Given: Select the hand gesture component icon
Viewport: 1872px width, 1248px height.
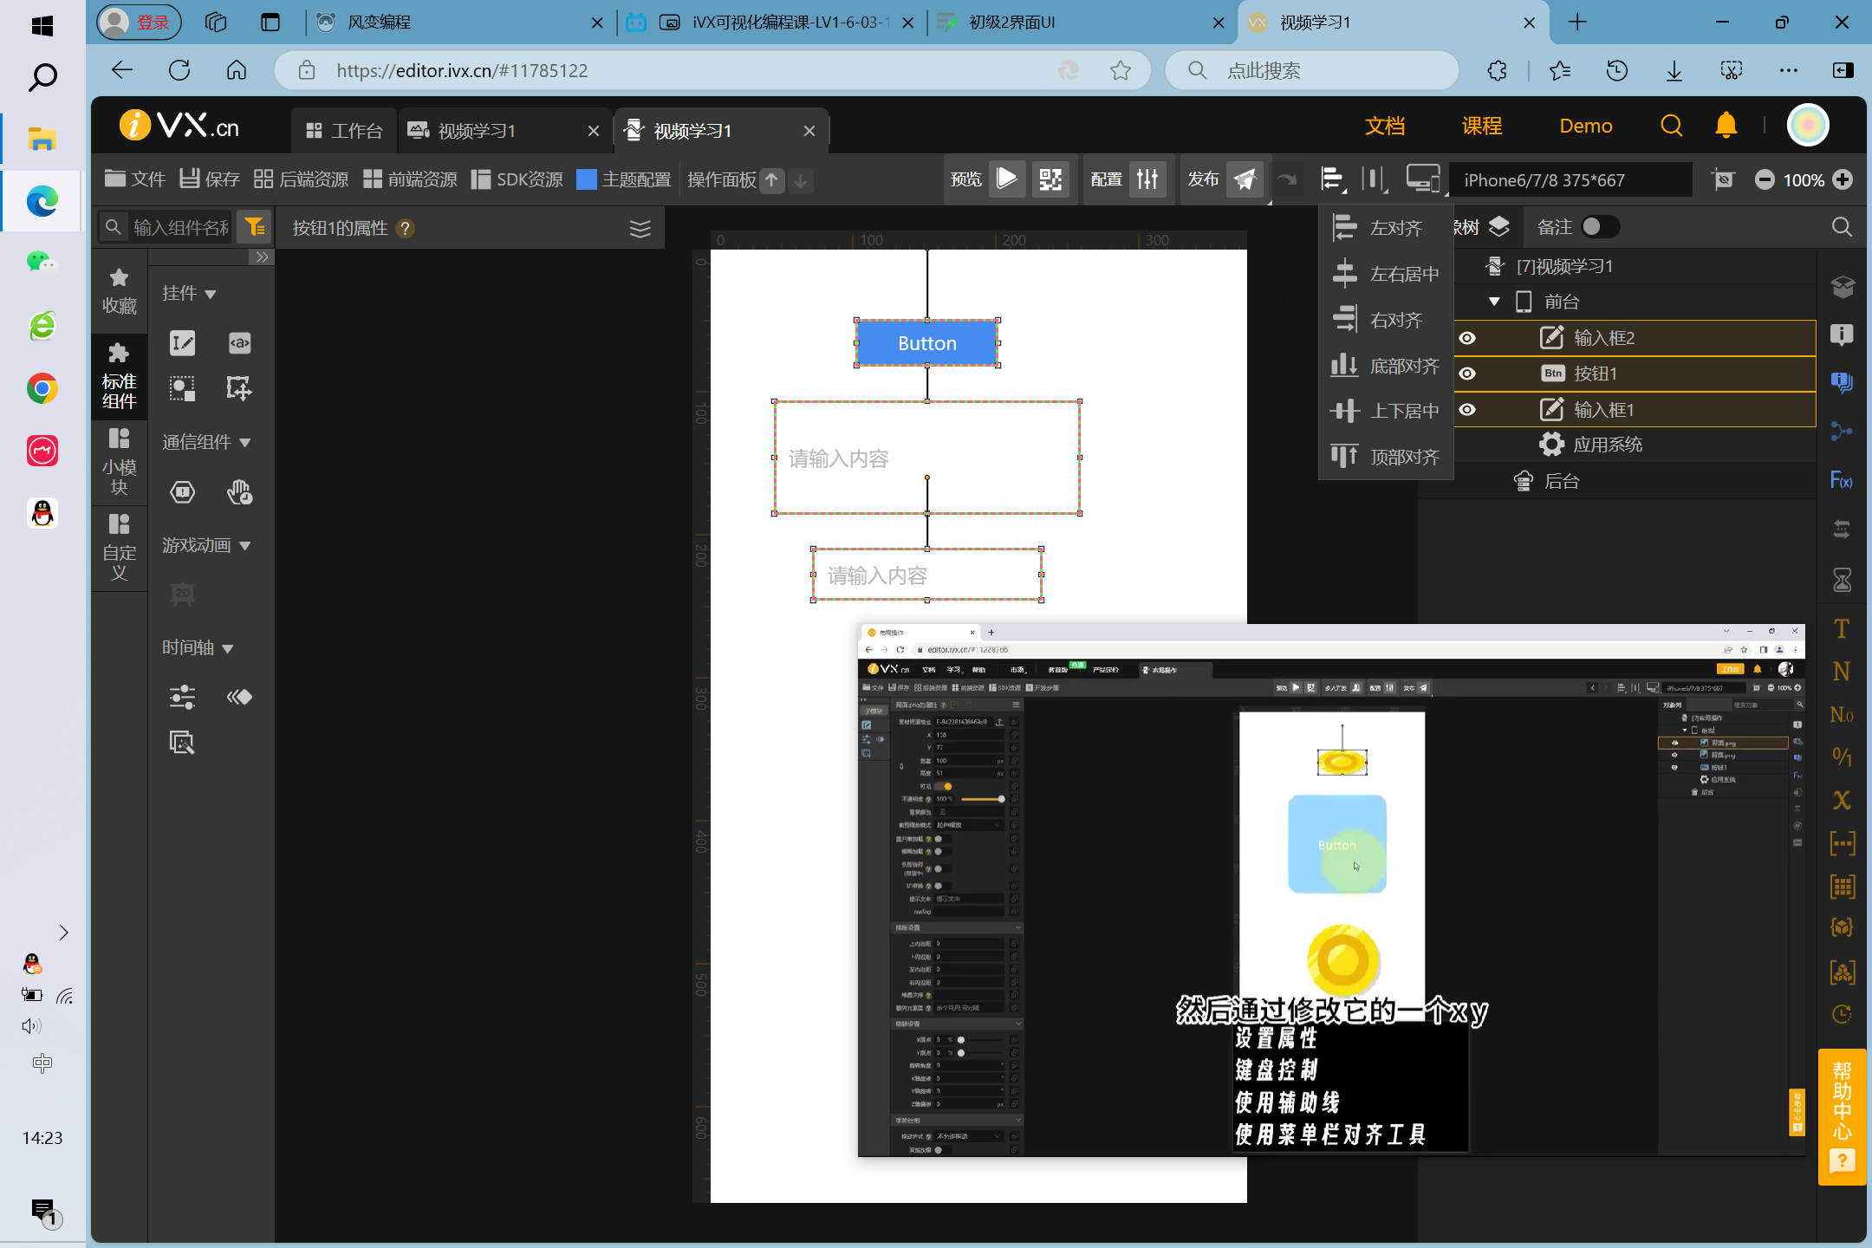Looking at the screenshot, I should [x=239, y=492].
